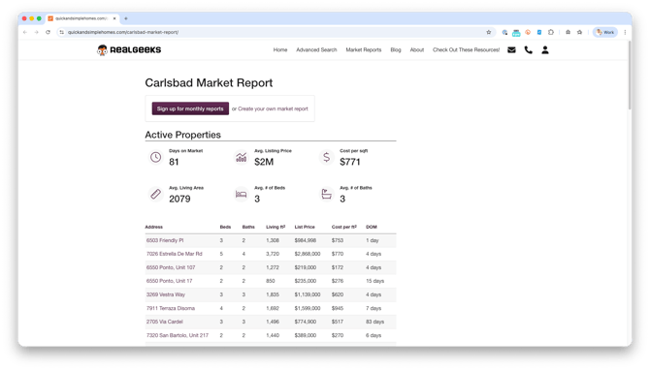Image resolution: width=650 pixels, height=370 pixels.
Task: Open the 6503 Friendly Pl listing
Action: (165, 240)
